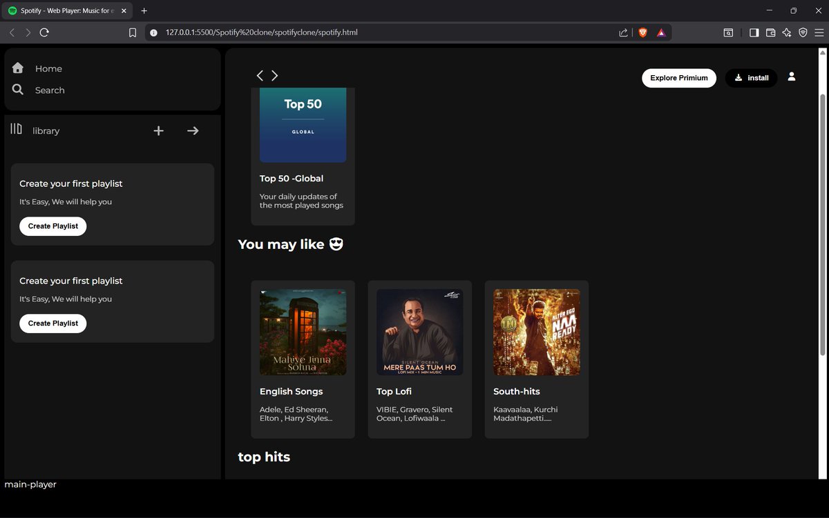Toggle the browser sidebar panel icon
Screen dimensions: 829x518
pos(754,32)
